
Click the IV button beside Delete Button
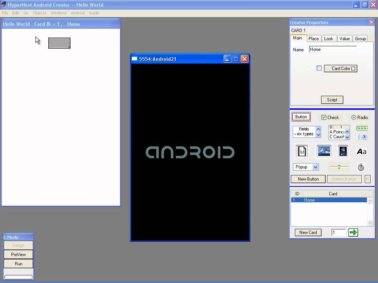pyautogui.click(x=367, y=179)
